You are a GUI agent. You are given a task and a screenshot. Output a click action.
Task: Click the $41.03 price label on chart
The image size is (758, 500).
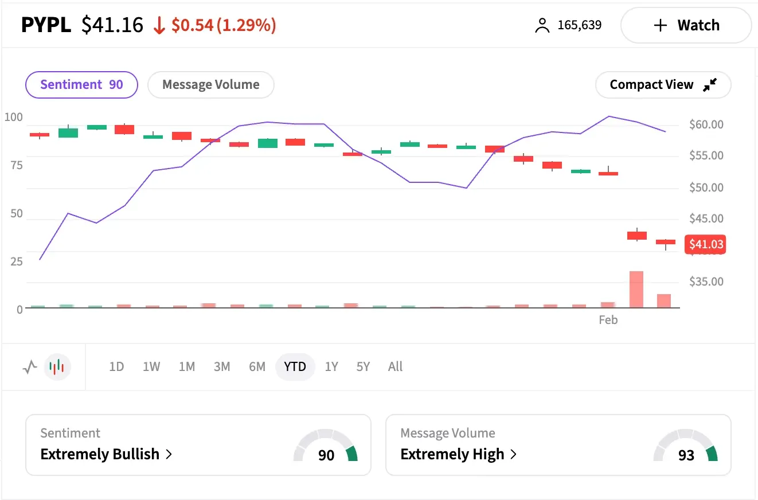pos(705,244)
